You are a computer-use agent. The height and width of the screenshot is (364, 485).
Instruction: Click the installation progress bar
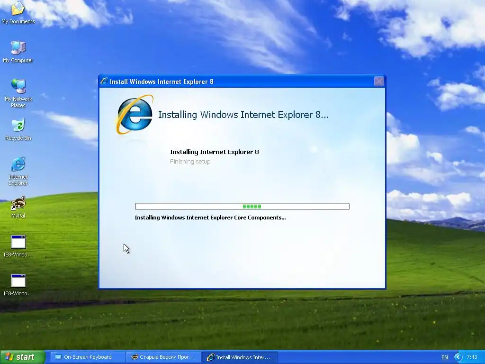(242, 207)
